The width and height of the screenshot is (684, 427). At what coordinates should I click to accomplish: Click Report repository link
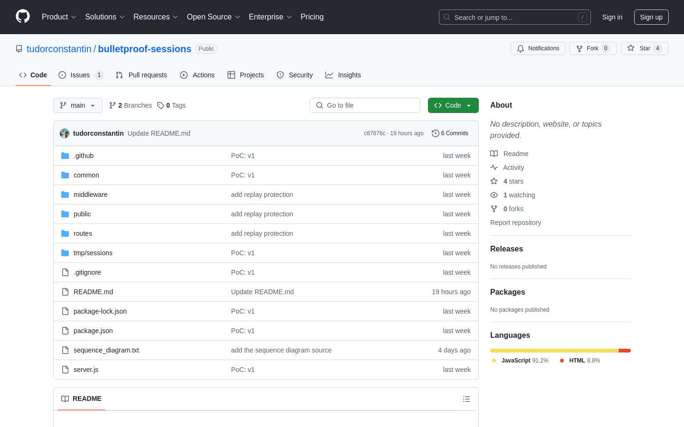click(515, 223)
